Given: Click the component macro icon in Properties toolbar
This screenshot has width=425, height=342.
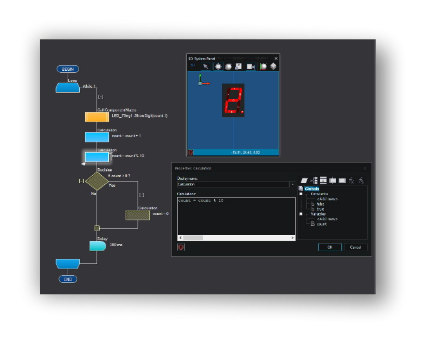Looking at the screenshot, I should coord(332,180).
